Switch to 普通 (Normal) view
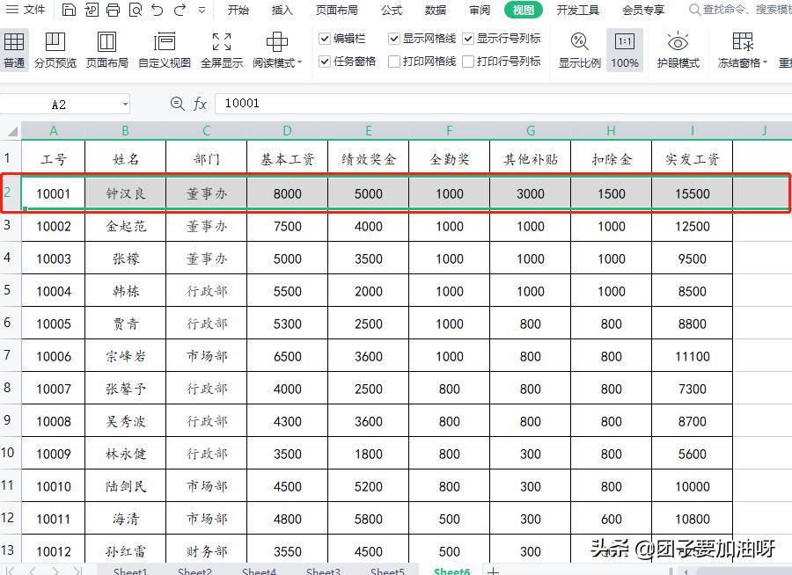The height and width of the screenshot is (575, 792). tap(14, 50)
